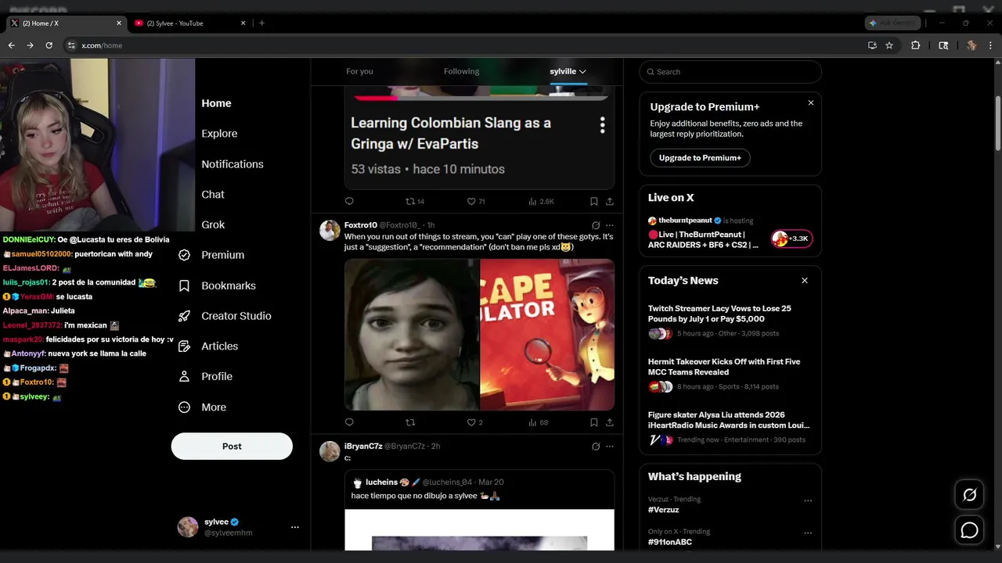Go back with the browser arrow
The height and width of the screenshot is (563, 1002).
pyautogui.click(x=12, y=45)
